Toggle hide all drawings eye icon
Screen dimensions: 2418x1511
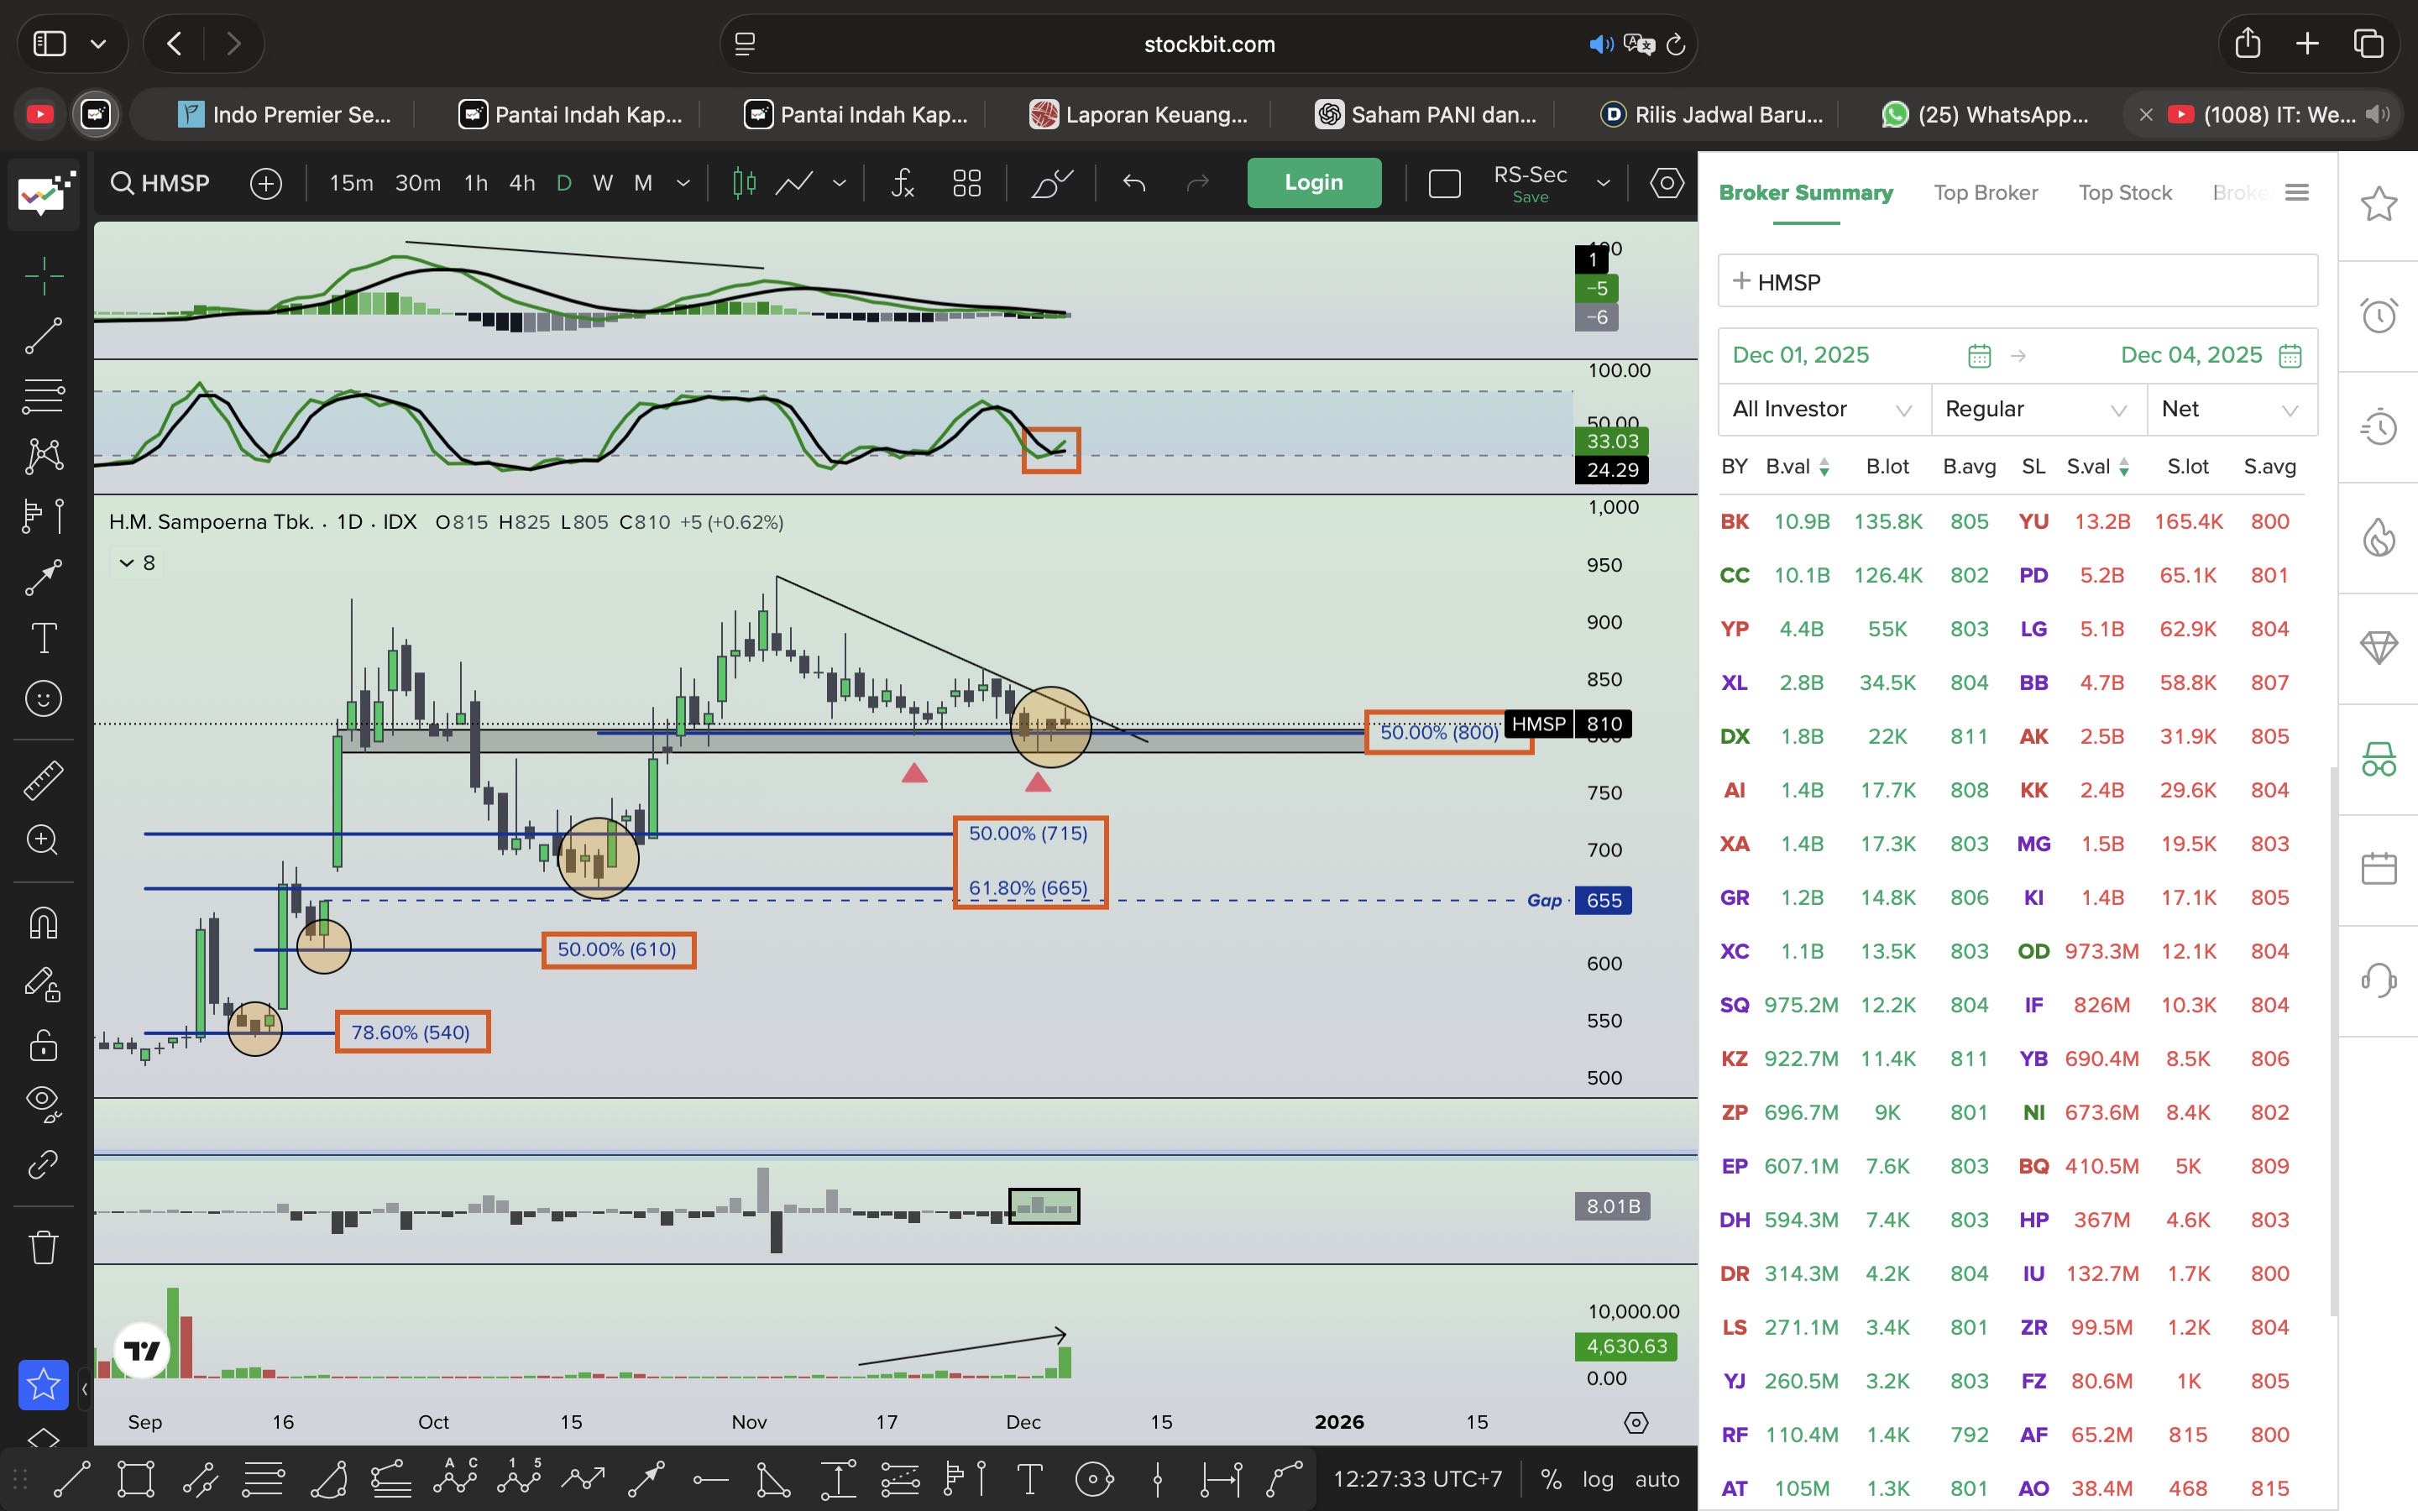coord(43,1101)
